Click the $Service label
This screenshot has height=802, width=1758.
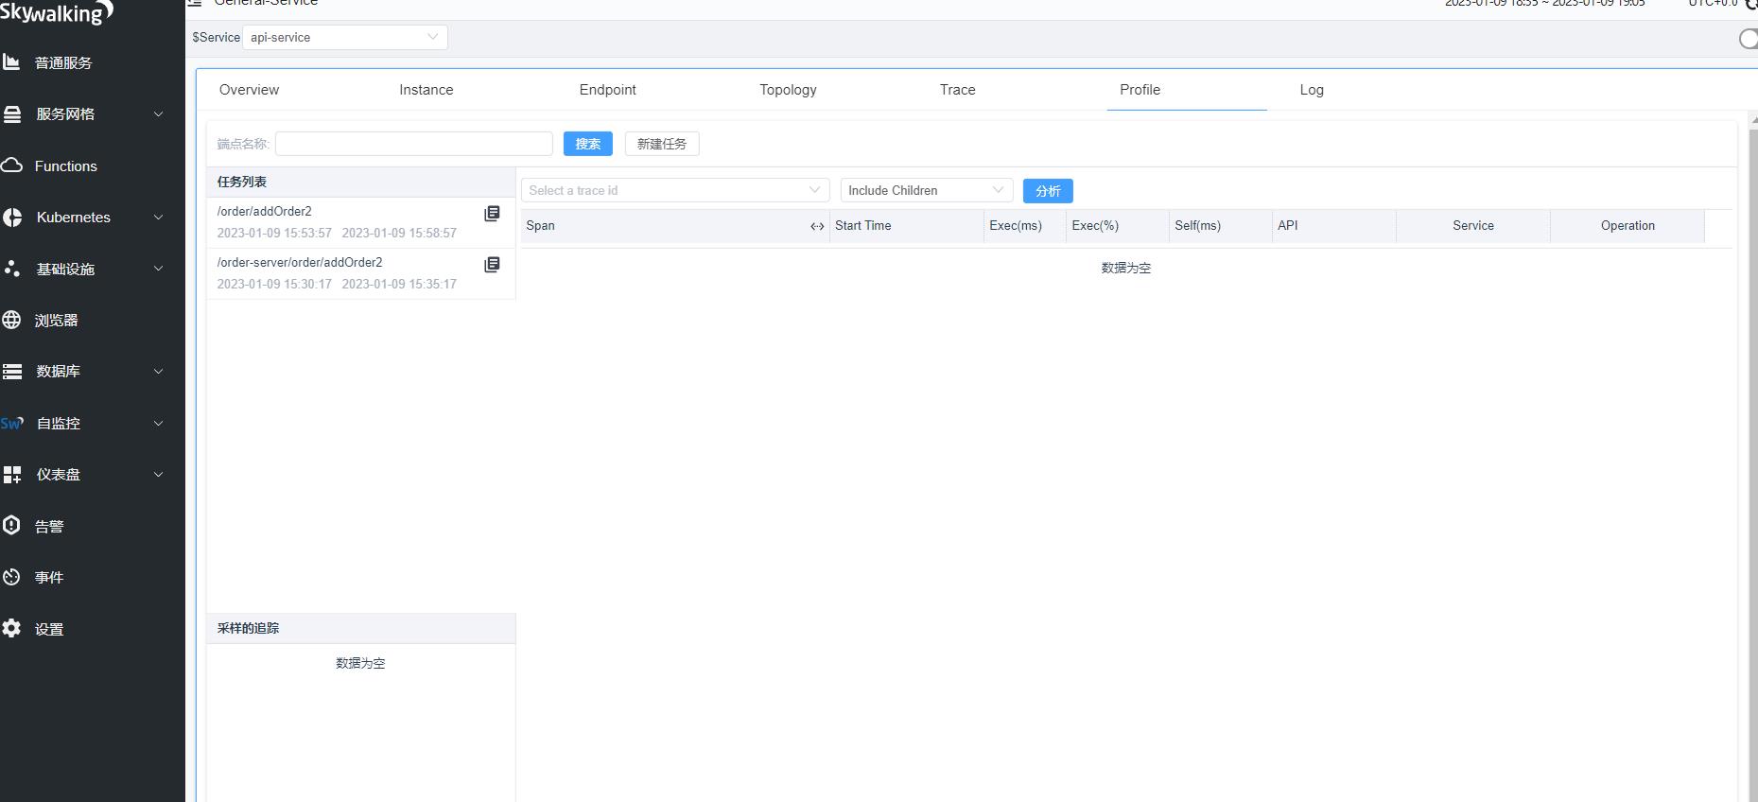click(216, 37)
